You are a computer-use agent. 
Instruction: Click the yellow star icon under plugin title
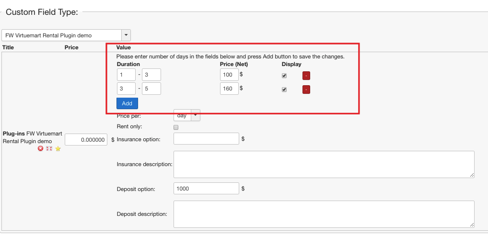click(x=58, y=149)
